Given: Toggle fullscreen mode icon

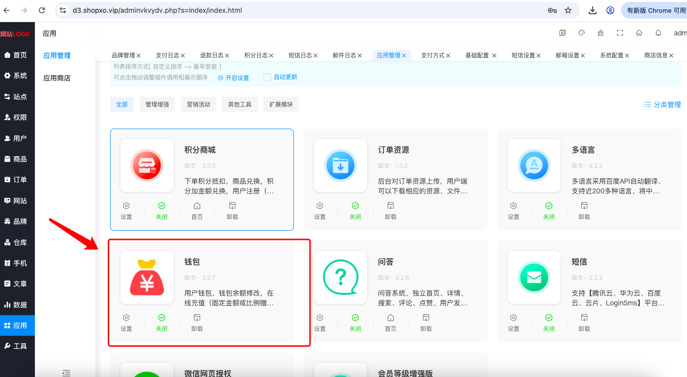Looking at the screenshot, I should coord(620,33).
